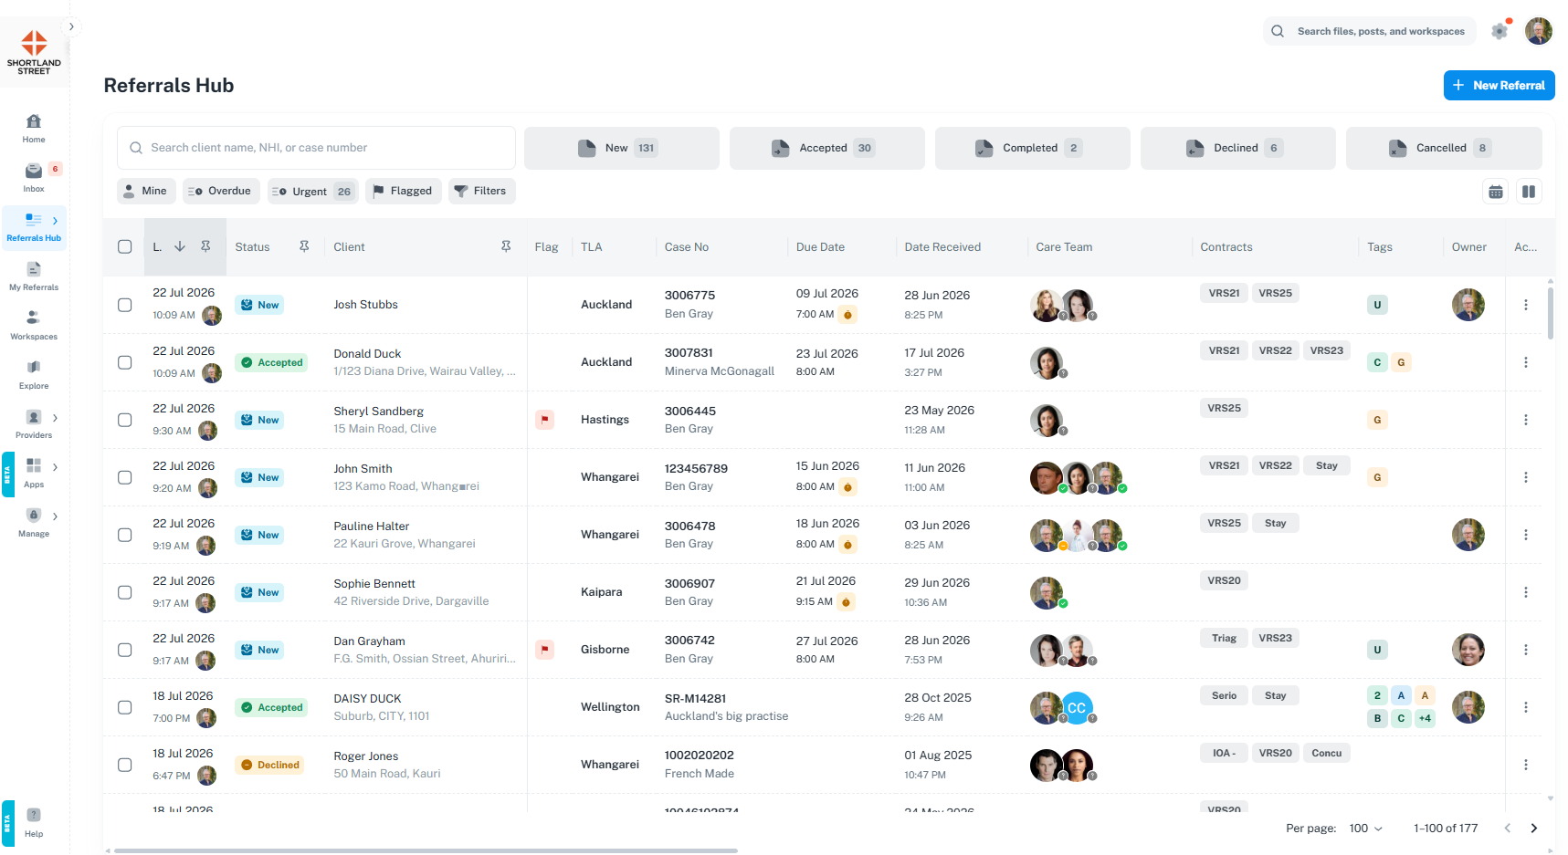Open the Filters button
This screenshot has width=1568, height=855.
pyautogui.click(x=482, y=191)
